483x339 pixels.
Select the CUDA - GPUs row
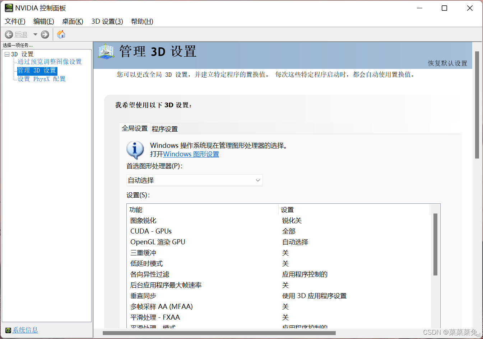coord(279,231)
